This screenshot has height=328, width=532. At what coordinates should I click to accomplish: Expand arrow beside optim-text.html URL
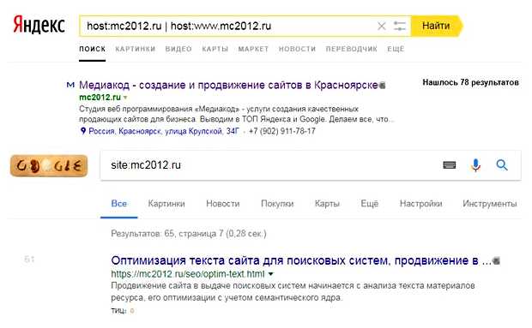pos(271,274)
